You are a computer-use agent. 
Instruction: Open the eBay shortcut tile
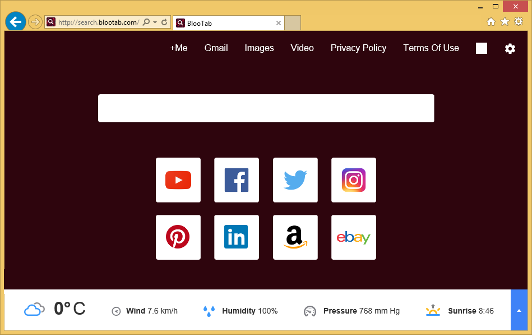pyautogui.click(x=353, y=237)
